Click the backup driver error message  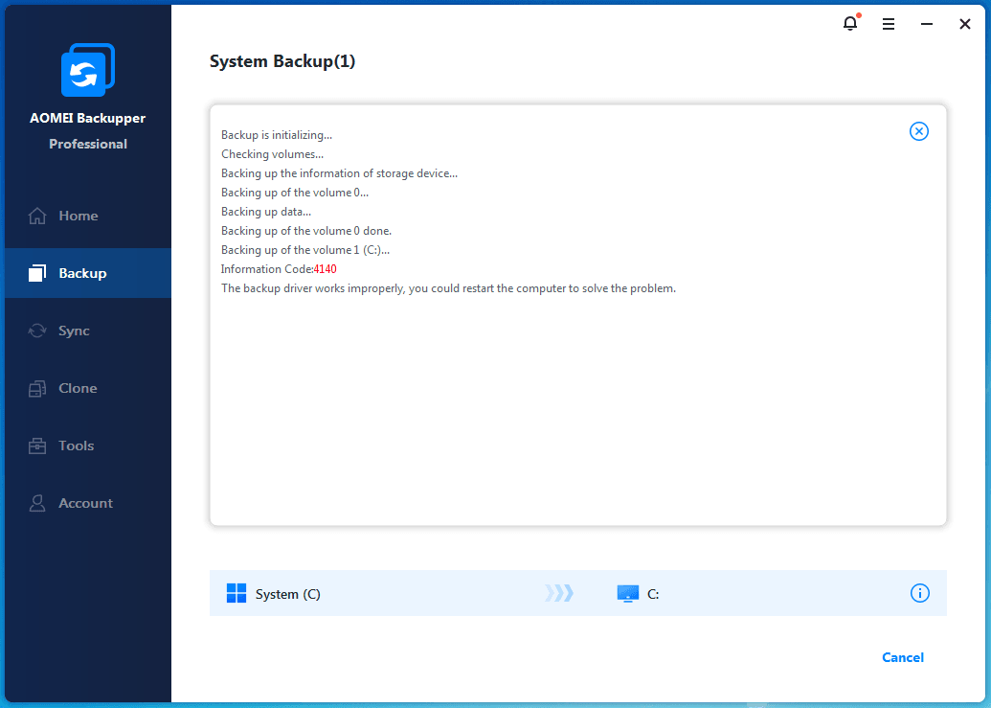coord(448,288)
